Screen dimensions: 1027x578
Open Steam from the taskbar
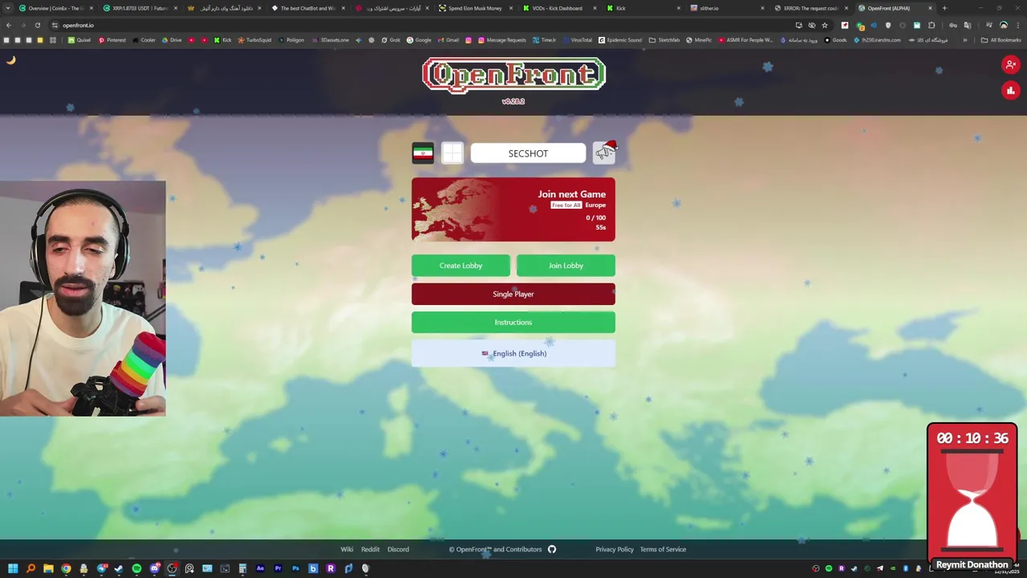[119, 568]
